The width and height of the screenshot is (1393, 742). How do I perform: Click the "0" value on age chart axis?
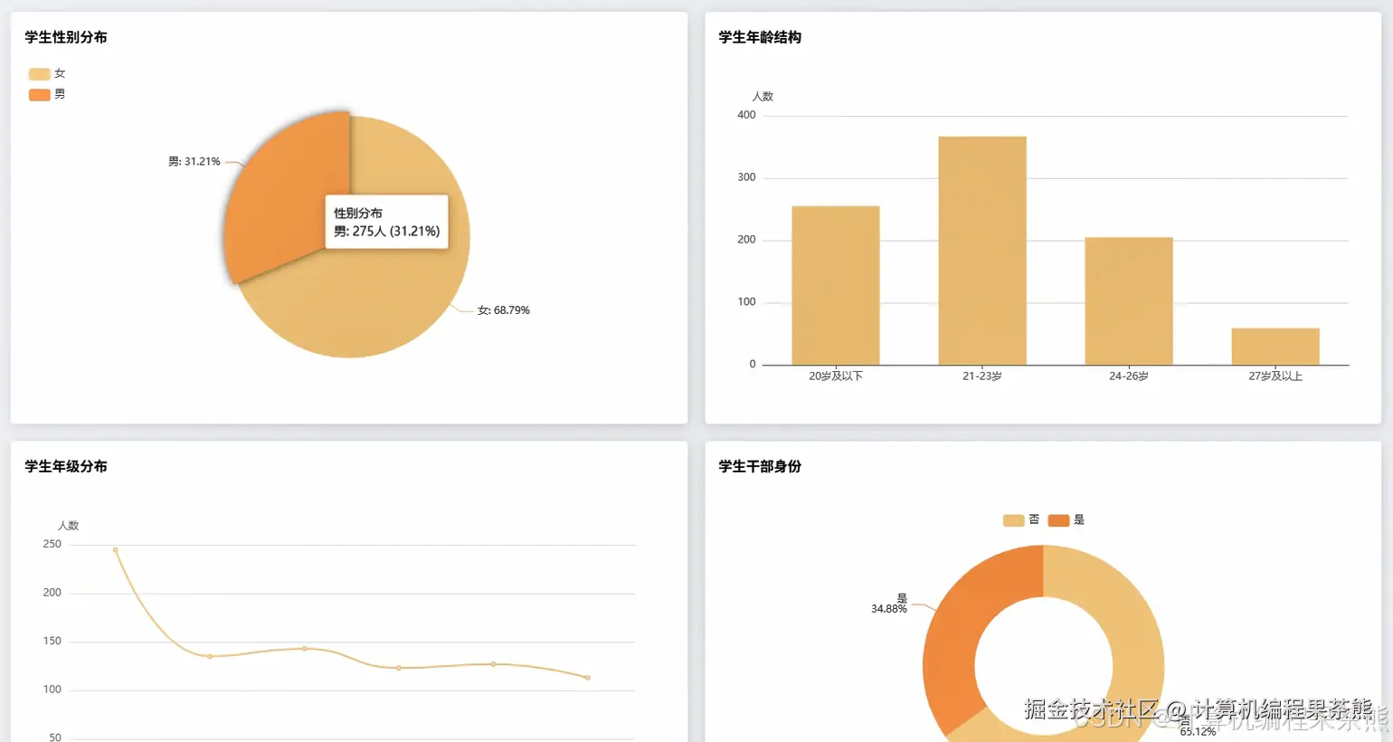coord(753,364)
